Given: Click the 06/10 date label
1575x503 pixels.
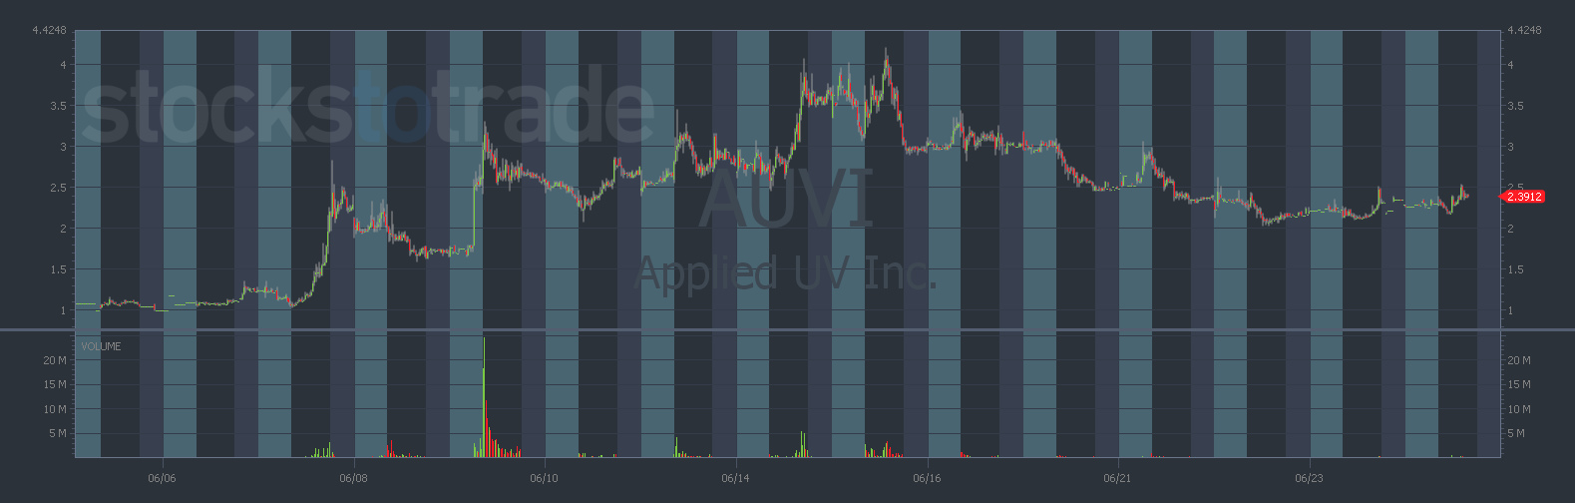Looking at the screenshot, I should pyautogui.click(x=544, y=479).
